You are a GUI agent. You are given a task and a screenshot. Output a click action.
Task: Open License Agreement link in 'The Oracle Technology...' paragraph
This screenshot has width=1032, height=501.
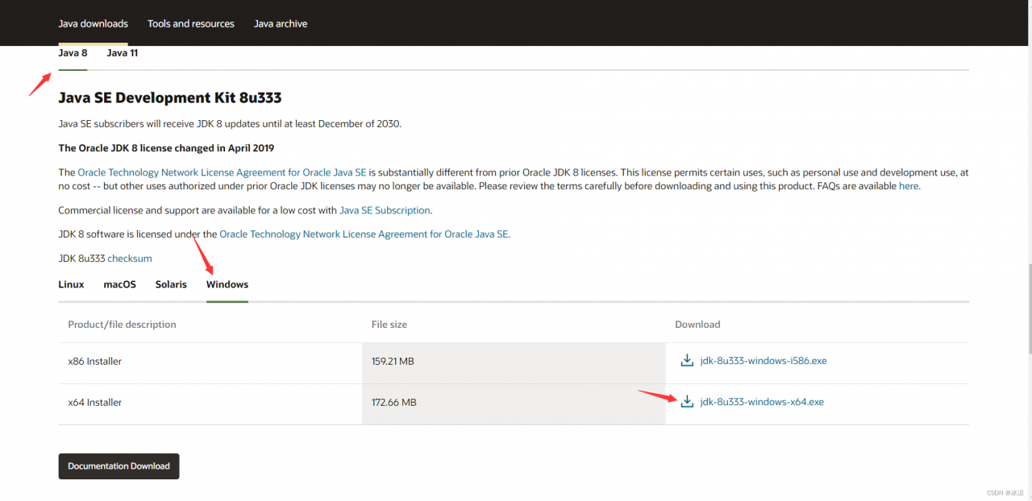[x=223, y=172]
